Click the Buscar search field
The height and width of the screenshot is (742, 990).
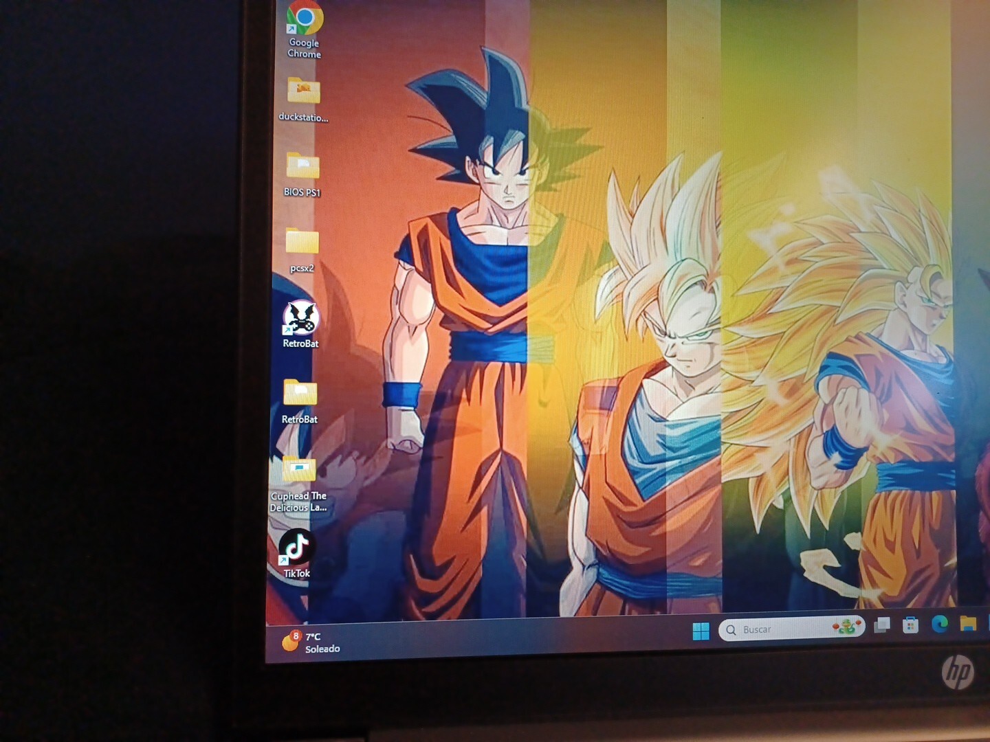point(791,629)
